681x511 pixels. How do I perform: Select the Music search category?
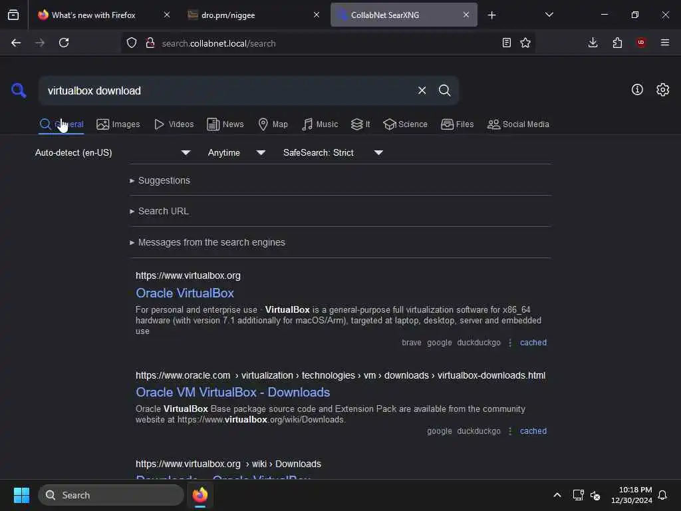(x=320, y=124)
